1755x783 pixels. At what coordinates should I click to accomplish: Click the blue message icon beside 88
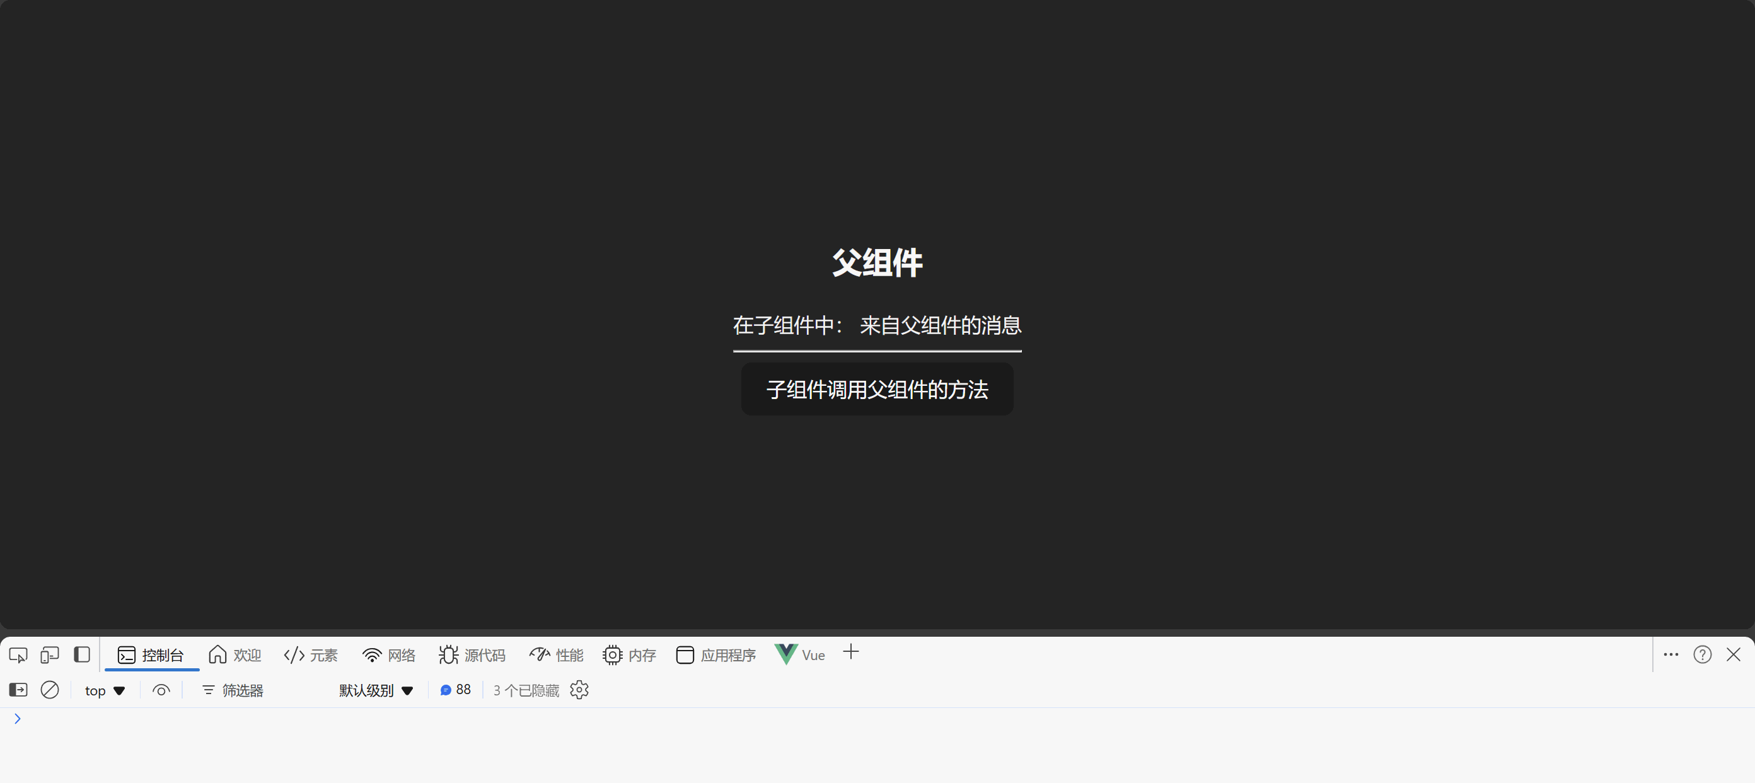pyautogui.click(x=446, y=690)
